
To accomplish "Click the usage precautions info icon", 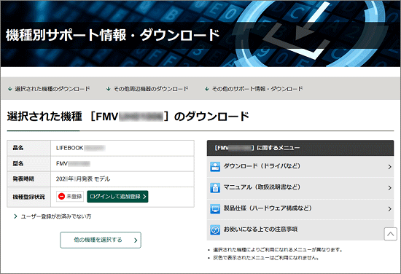I will coord(215,230).
